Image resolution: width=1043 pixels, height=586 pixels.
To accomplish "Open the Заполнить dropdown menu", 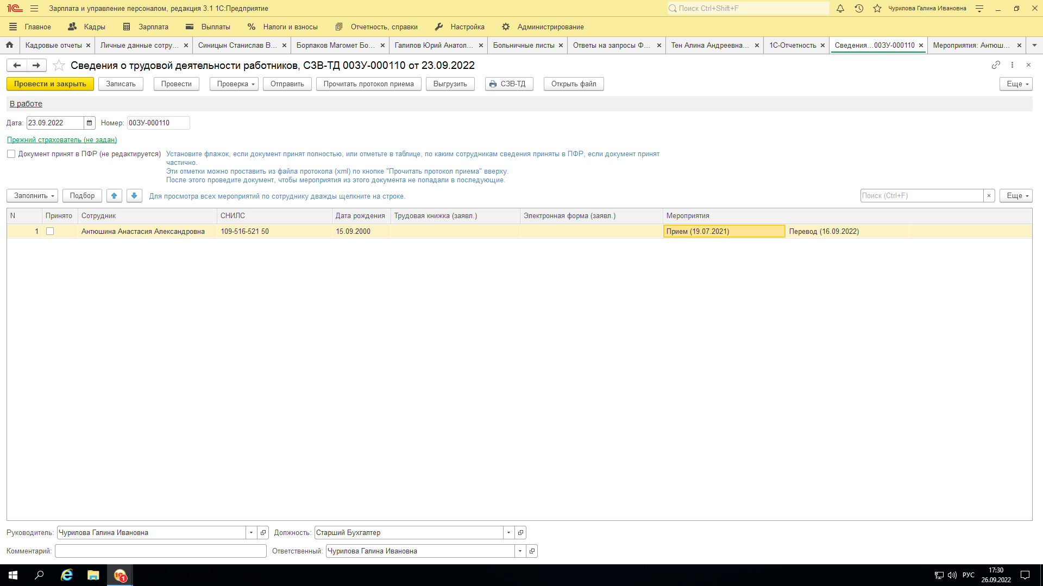I will pos(32,196).
